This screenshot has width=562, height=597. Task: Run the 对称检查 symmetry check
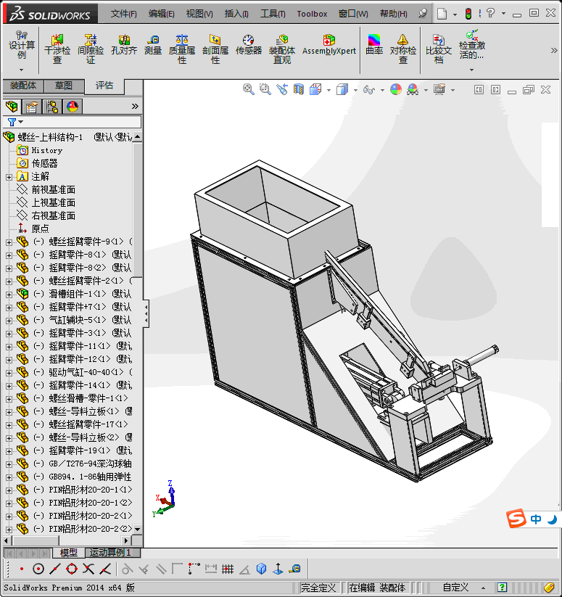coord(403,49)
